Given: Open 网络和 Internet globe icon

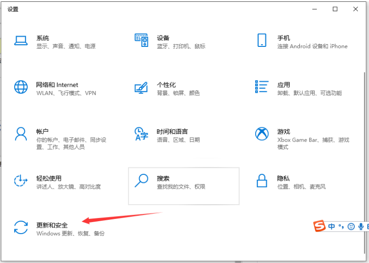Looking at the screenshot, I should 21,87.
